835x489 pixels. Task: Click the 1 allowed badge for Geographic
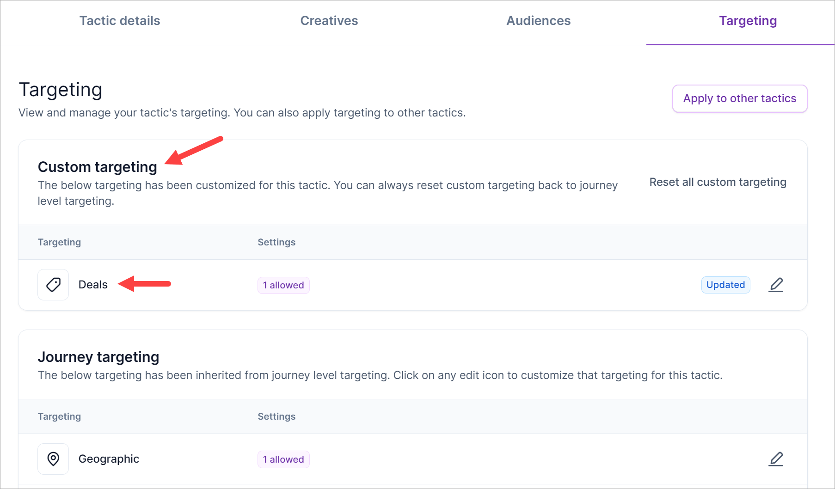pyautogui.click(x=283, y=459)
